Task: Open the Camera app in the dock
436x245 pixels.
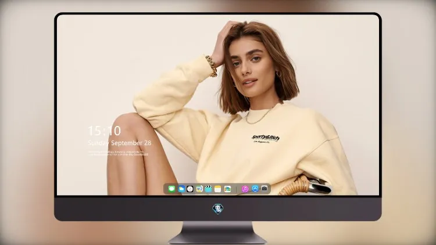Action: (265, 189)
